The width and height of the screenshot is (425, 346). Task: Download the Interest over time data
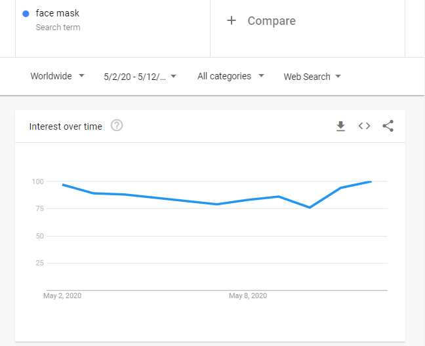pyautogui.click(x=340, y=126)
